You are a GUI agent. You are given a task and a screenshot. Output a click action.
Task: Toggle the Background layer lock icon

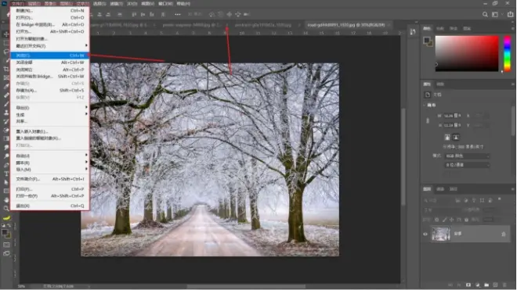click(x=504, y=234)
